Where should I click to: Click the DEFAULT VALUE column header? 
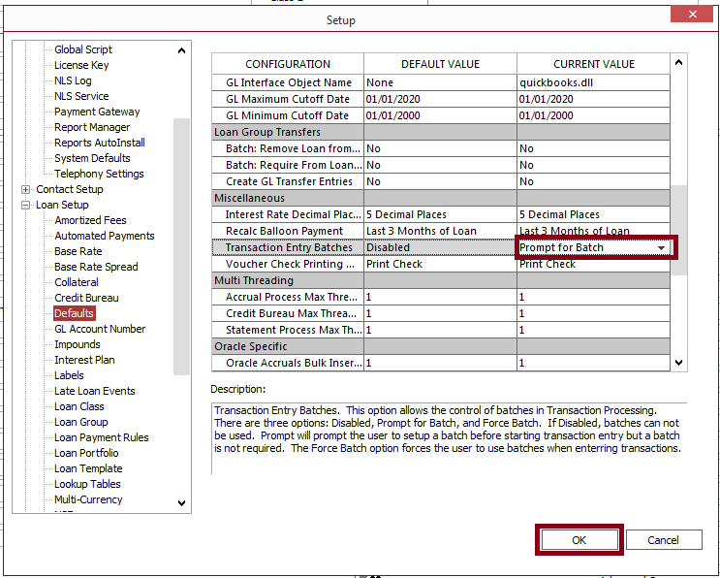click(x=440, y=64)
